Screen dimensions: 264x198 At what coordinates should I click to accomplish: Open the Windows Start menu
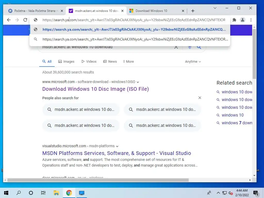click(x=6, y=193)
